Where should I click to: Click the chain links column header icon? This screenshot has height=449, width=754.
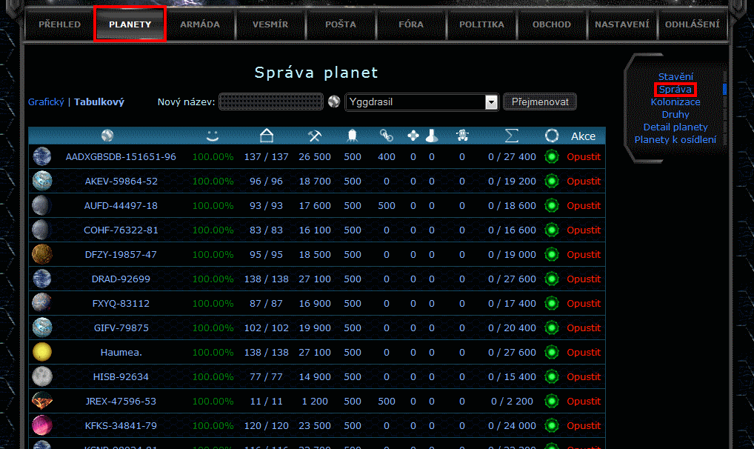pos(386,136)
